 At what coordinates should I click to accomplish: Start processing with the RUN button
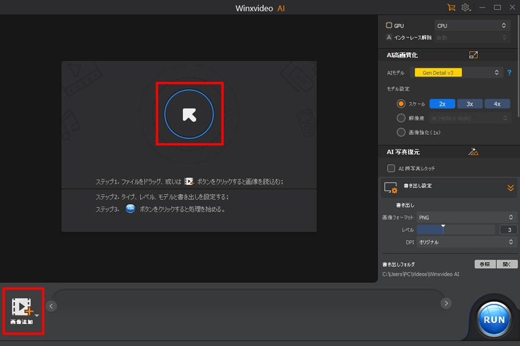pyautogui.click(x=494, y=320)
